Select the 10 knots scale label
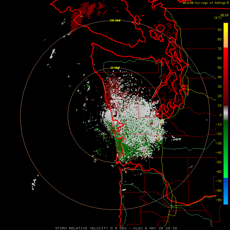Screen dimensions: 230x230 [220, 106]
